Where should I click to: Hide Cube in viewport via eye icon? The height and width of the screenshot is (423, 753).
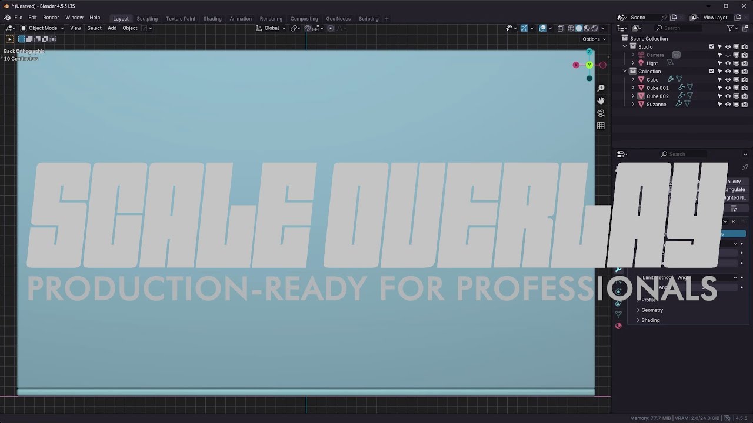pos(728,80)
